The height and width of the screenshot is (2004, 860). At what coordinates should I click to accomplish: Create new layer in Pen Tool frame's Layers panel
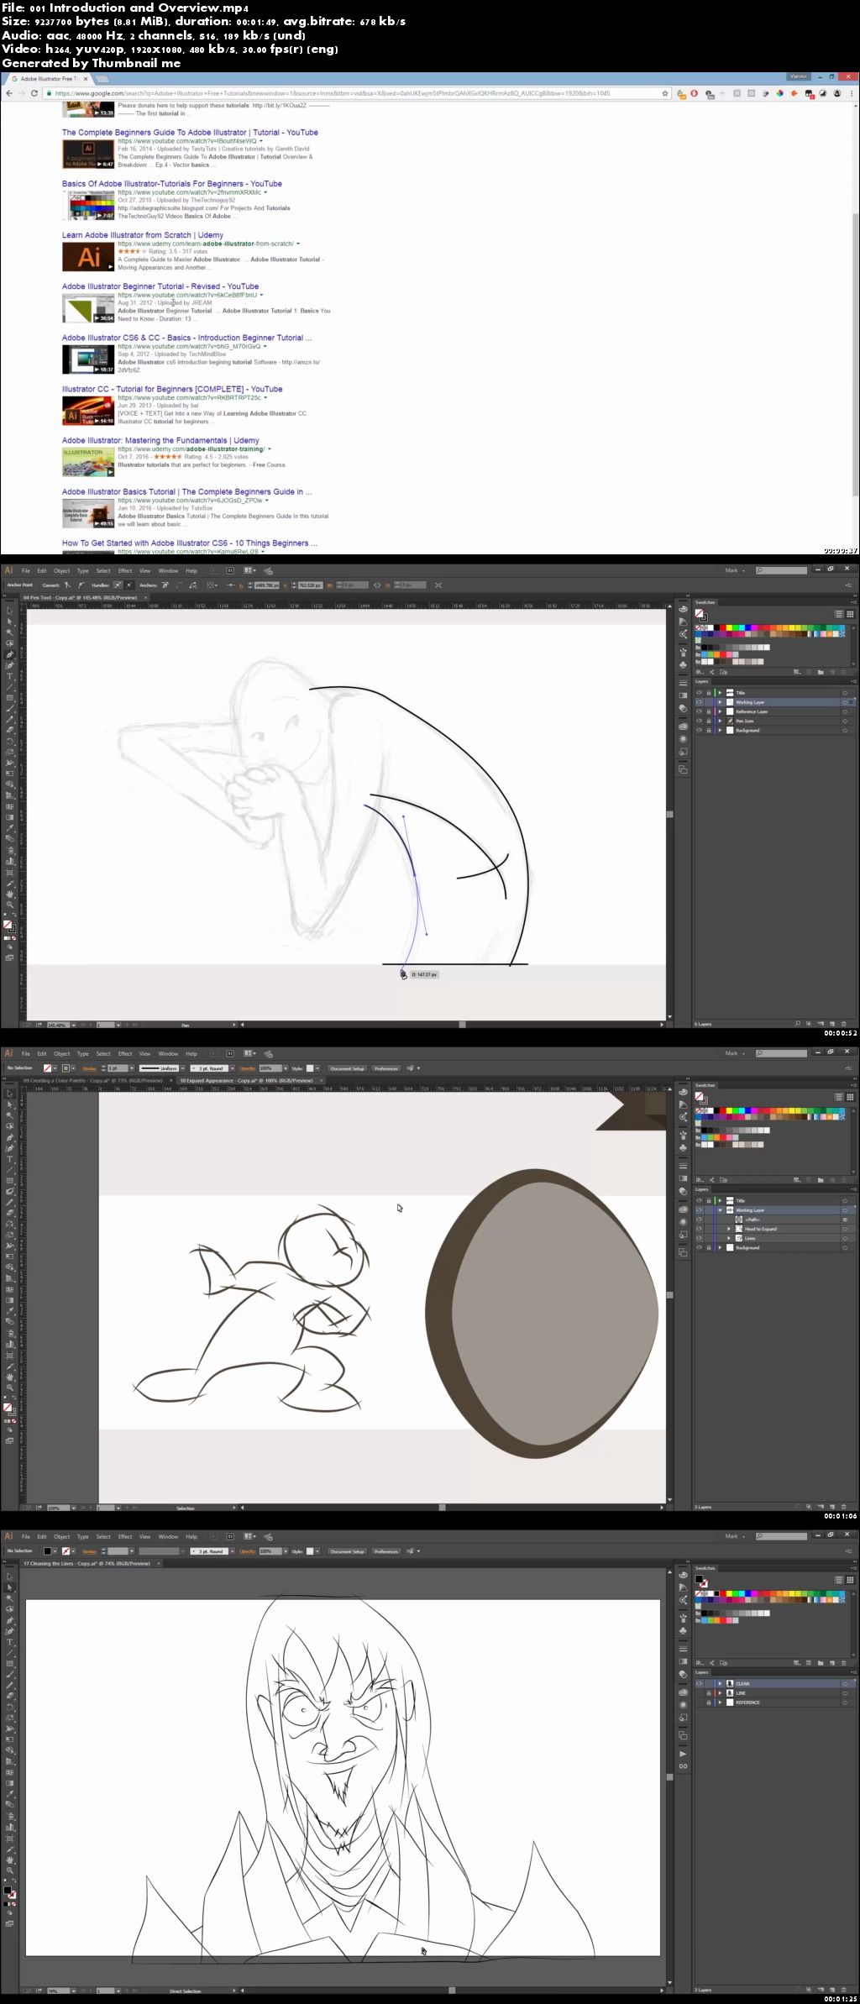tap(832, 1024)
